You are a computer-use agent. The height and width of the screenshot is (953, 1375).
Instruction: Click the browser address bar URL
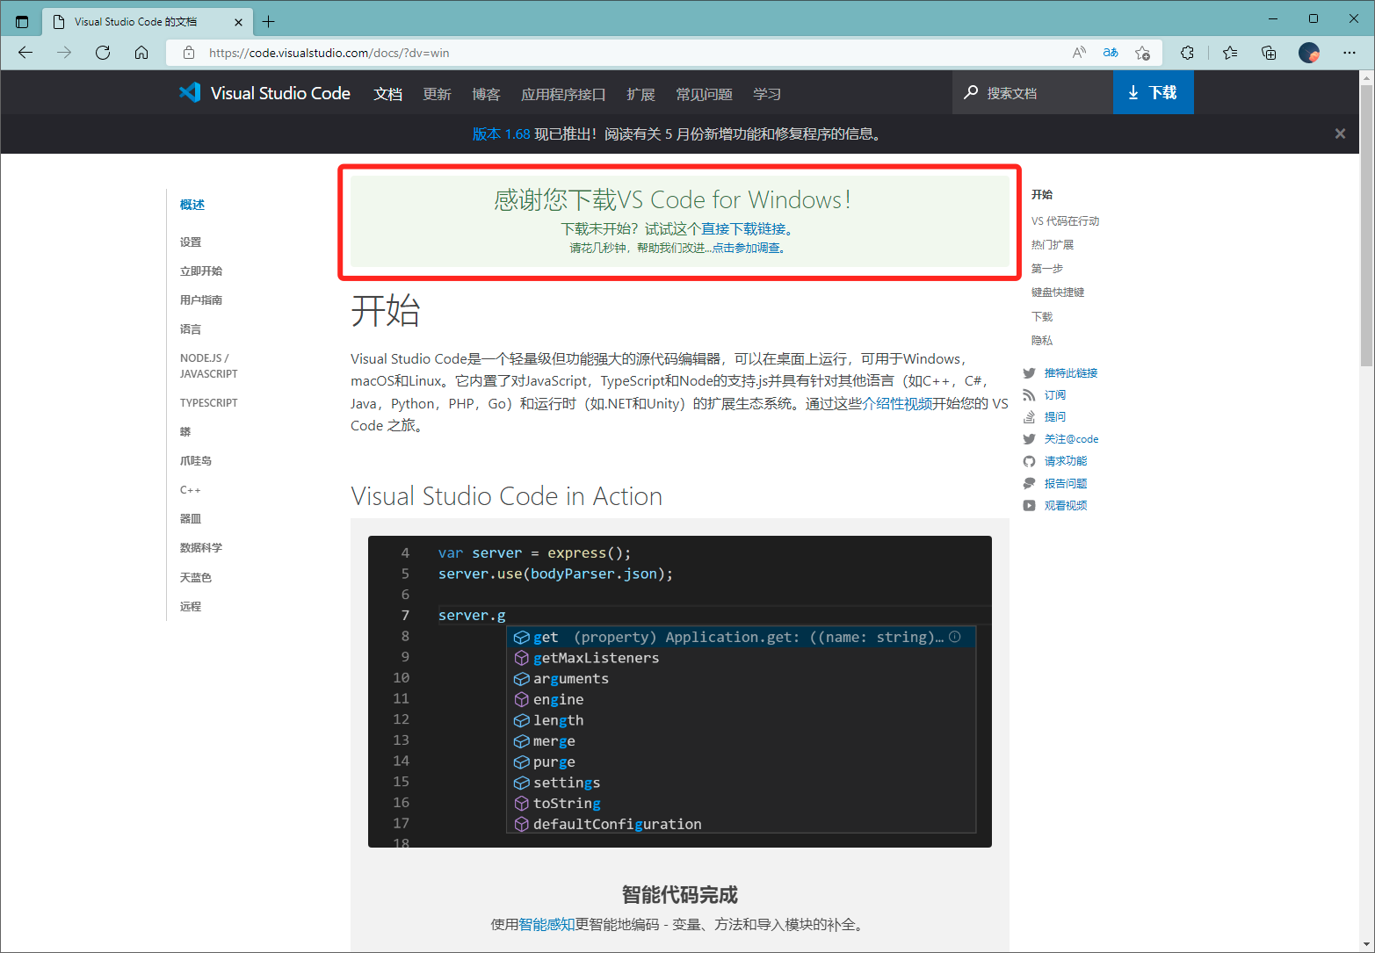[x=329, y=53]
